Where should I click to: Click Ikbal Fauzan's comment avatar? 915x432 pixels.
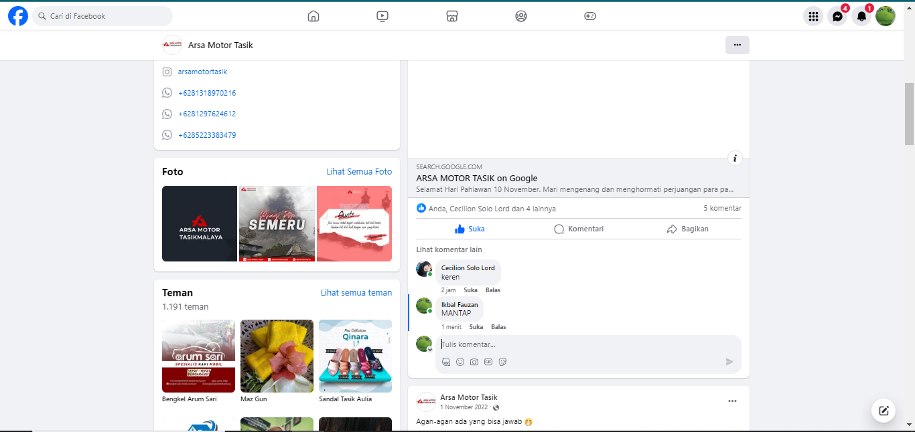coord(424,306)
